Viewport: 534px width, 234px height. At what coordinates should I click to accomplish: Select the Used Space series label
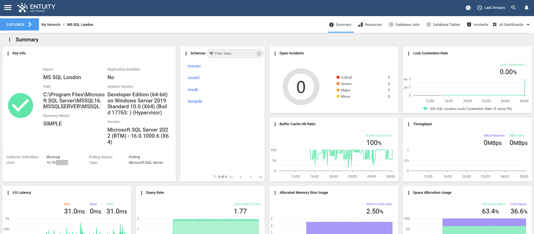(x=518, y=204)
